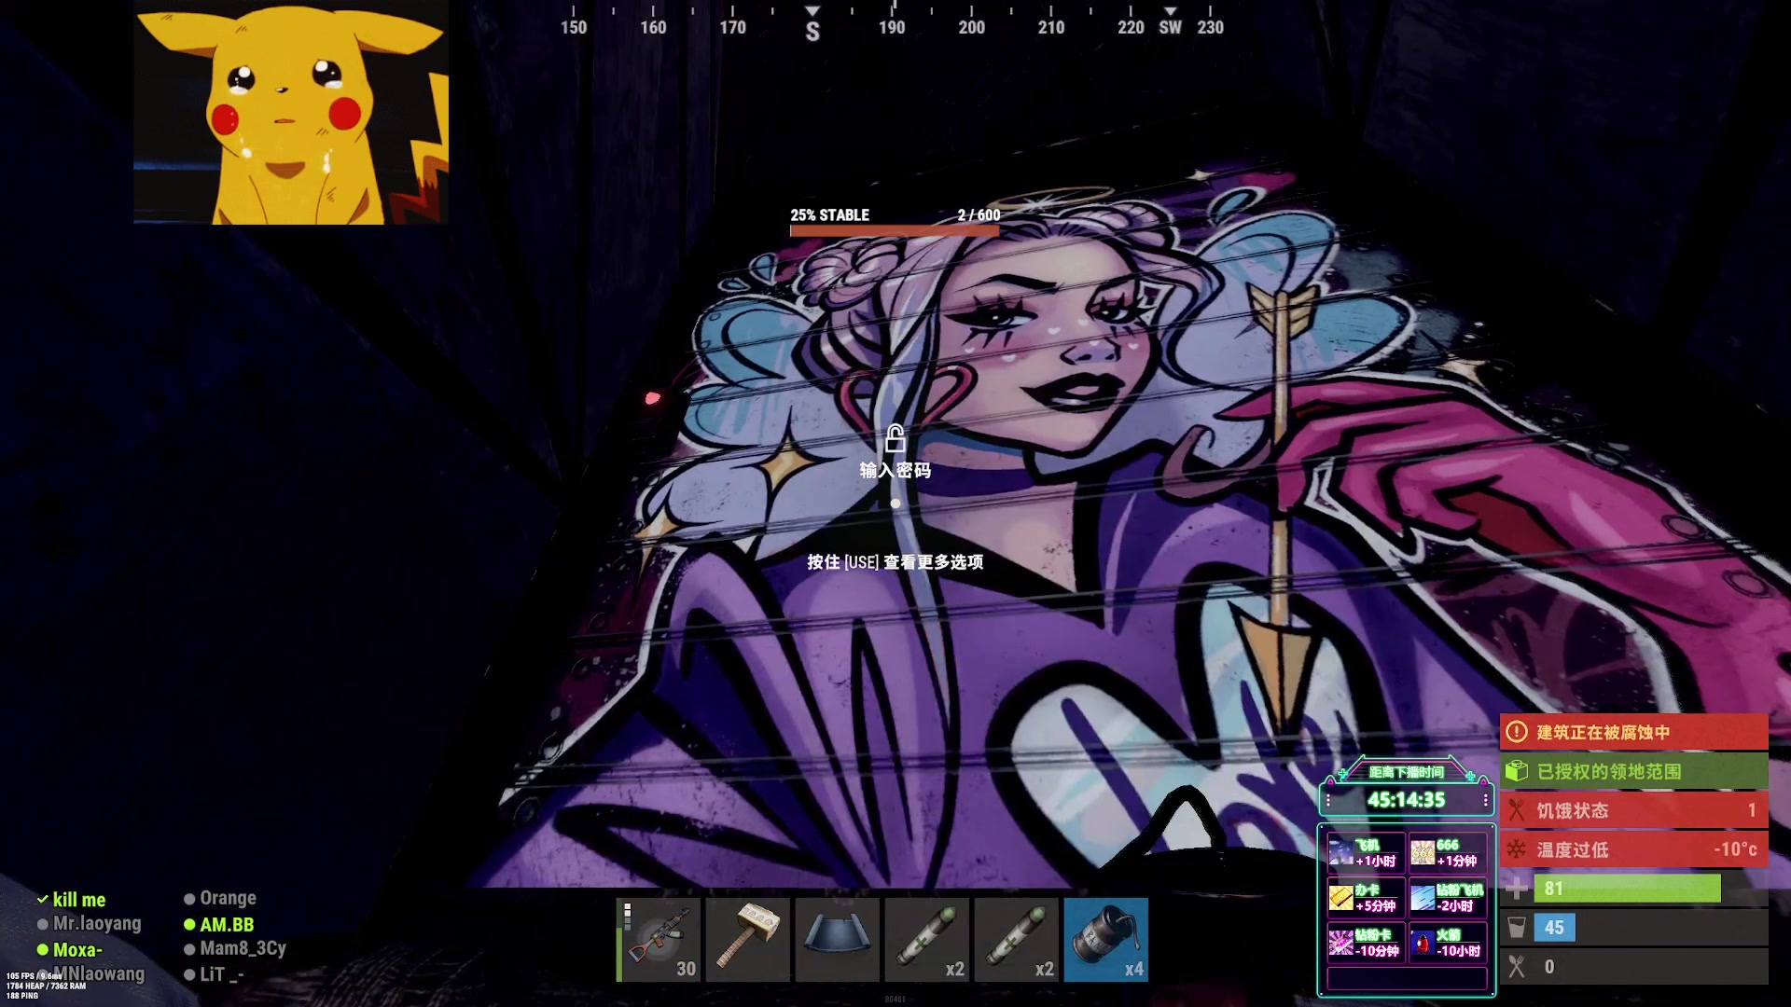
Task: Select the metal roof piece hotbar slot
Action: [838, 940]
